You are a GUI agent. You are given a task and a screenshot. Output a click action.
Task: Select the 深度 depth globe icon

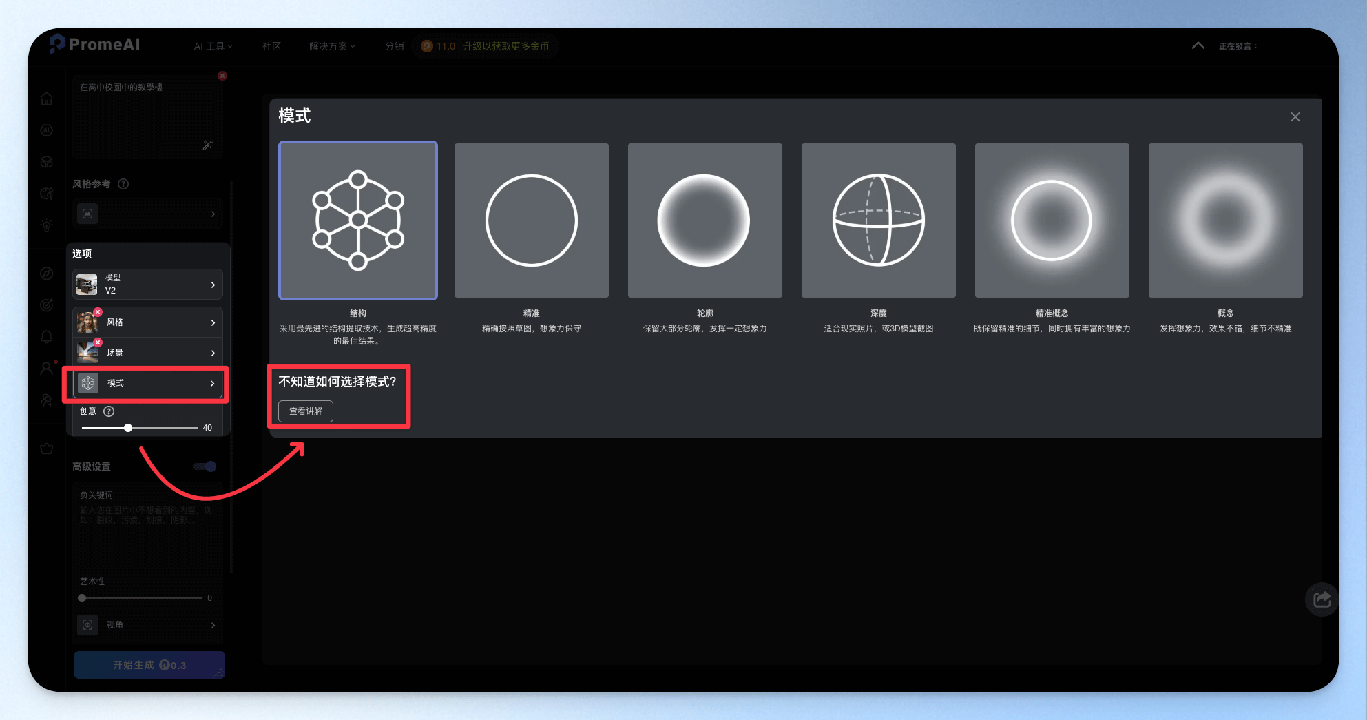[x=879, y=220]
